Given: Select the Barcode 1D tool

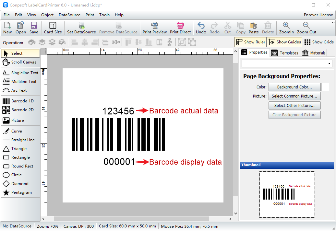Looking at the screenshot, I should 20,101.
